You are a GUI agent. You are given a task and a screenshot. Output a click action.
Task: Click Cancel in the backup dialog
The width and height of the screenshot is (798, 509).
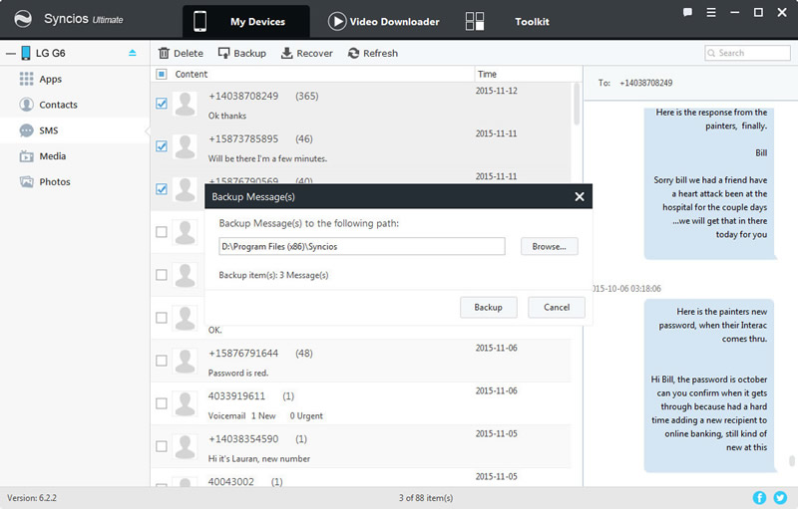coord(557,308)
